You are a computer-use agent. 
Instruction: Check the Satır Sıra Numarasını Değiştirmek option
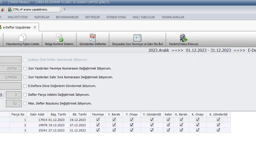(x=25, y=77)
